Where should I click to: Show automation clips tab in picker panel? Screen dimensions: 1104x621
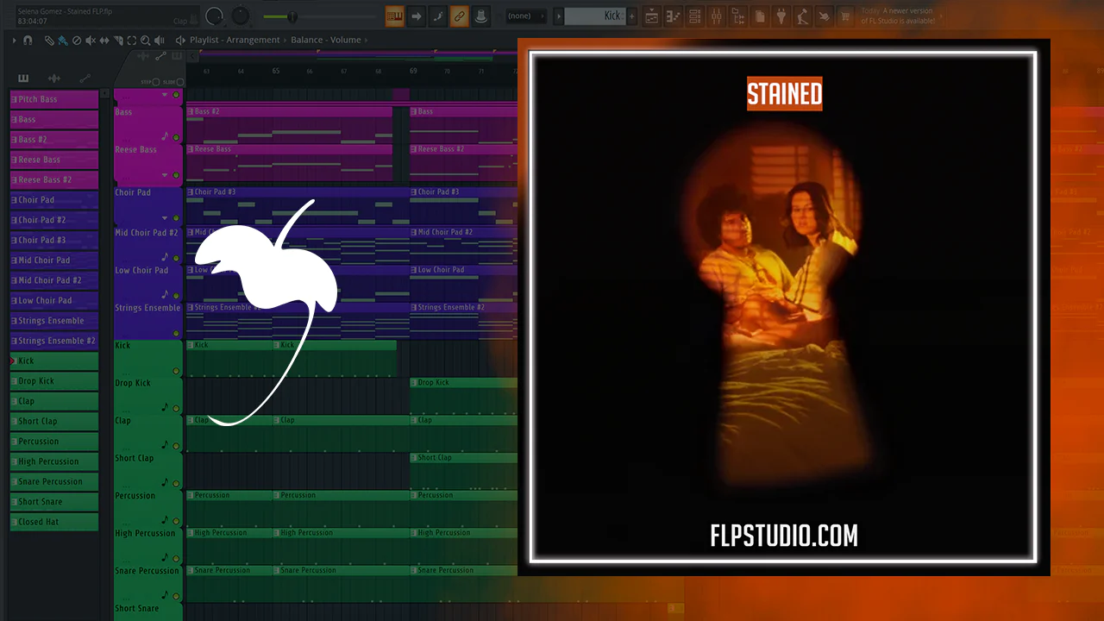[85, 78]
